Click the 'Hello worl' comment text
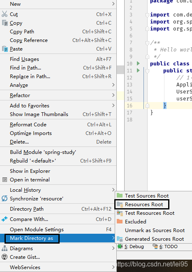 176,50
